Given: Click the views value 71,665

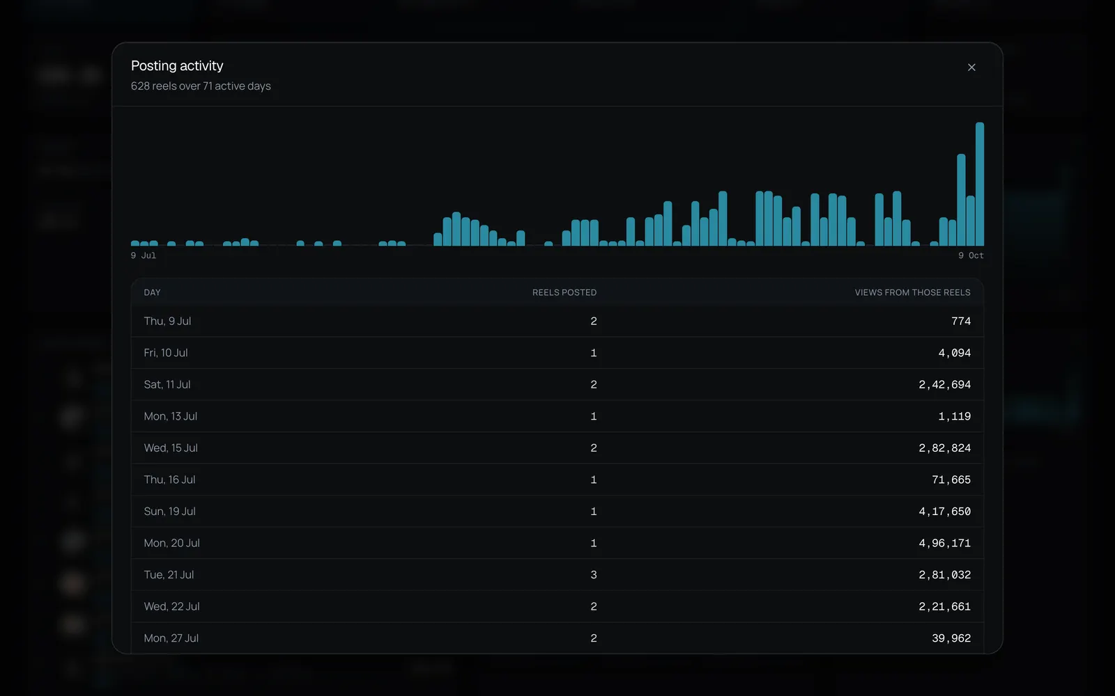Looking at the screenshot, I should (x=951, y=480).
